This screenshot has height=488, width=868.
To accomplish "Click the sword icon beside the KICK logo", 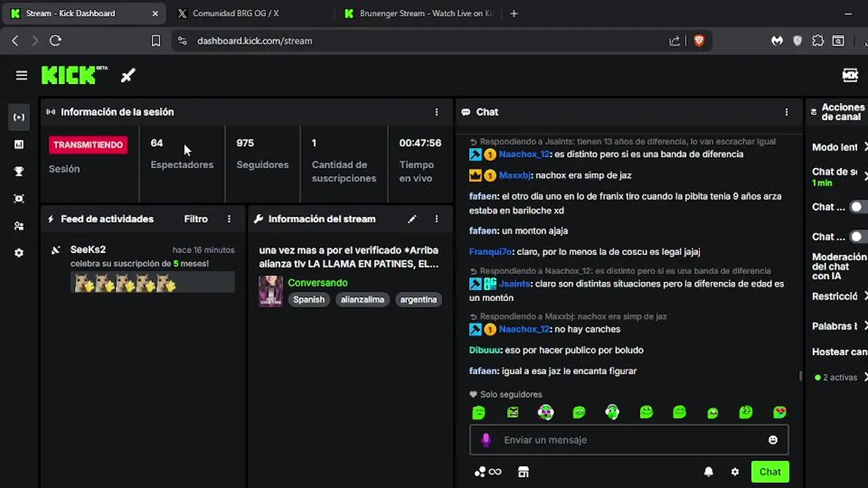I will (128, 76).
